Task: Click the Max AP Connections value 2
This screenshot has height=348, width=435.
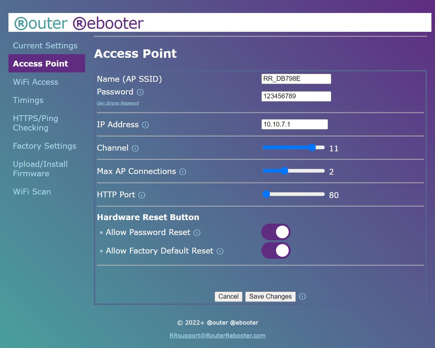Action: (x=331, y=172)
